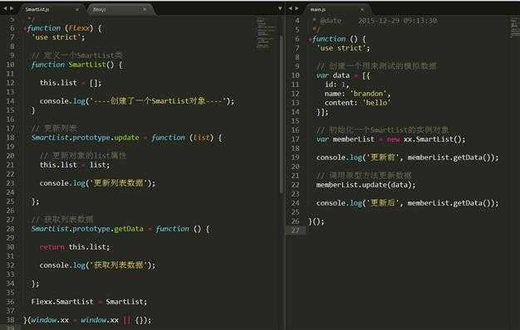Click the right pane's next-tab arrow

pyautogui.click(x=297, y=8)
